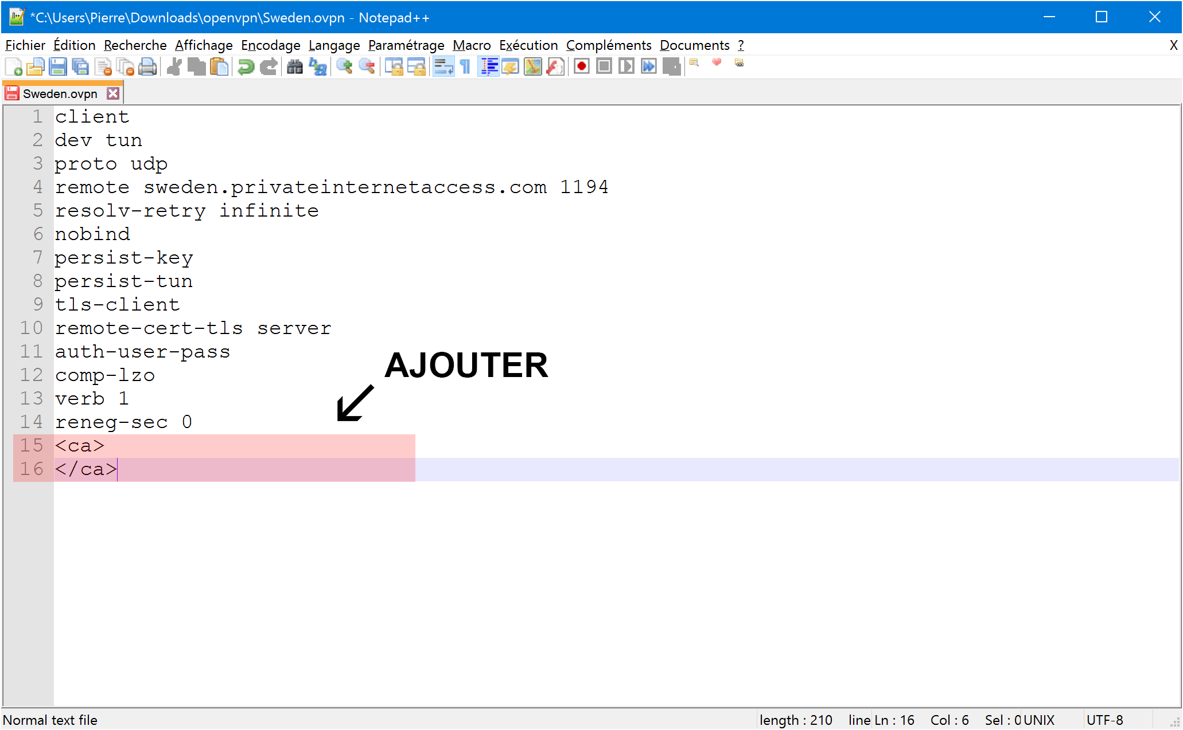
Task: Open the Exécution dropdown menu
Action: pos(527,46)
